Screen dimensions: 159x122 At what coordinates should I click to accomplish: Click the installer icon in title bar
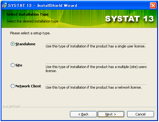[5, 5]
